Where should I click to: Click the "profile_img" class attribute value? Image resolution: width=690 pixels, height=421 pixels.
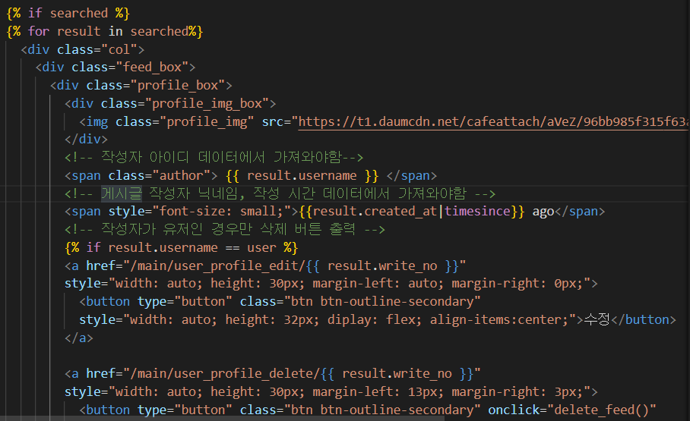coord(207,121)
